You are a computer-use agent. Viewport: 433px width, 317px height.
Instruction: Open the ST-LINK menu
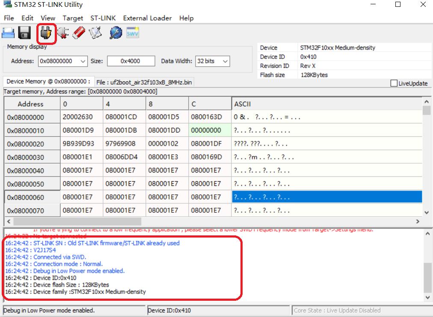pyautogui.click(x=102, y=18)
